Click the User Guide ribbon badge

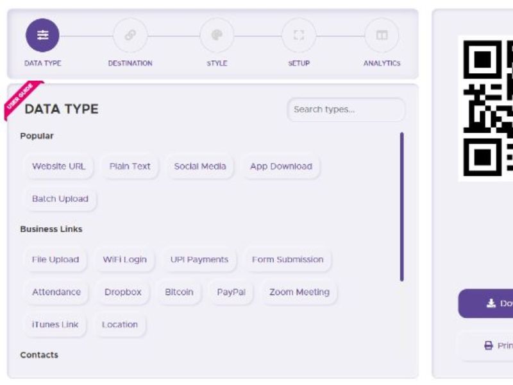coord(21,98)
